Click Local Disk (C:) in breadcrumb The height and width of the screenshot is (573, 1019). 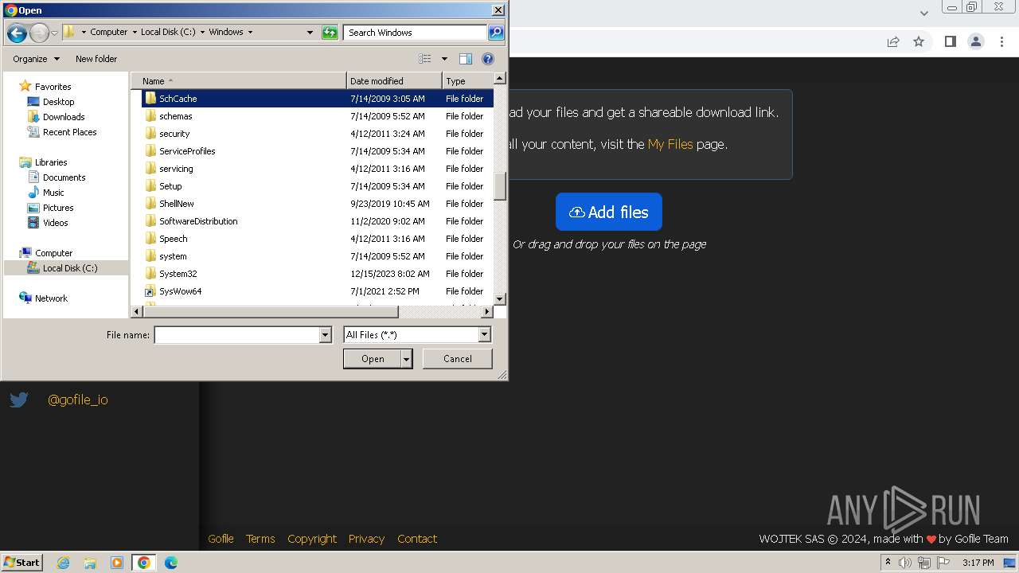pyautogui.click(x=168, y=33)
